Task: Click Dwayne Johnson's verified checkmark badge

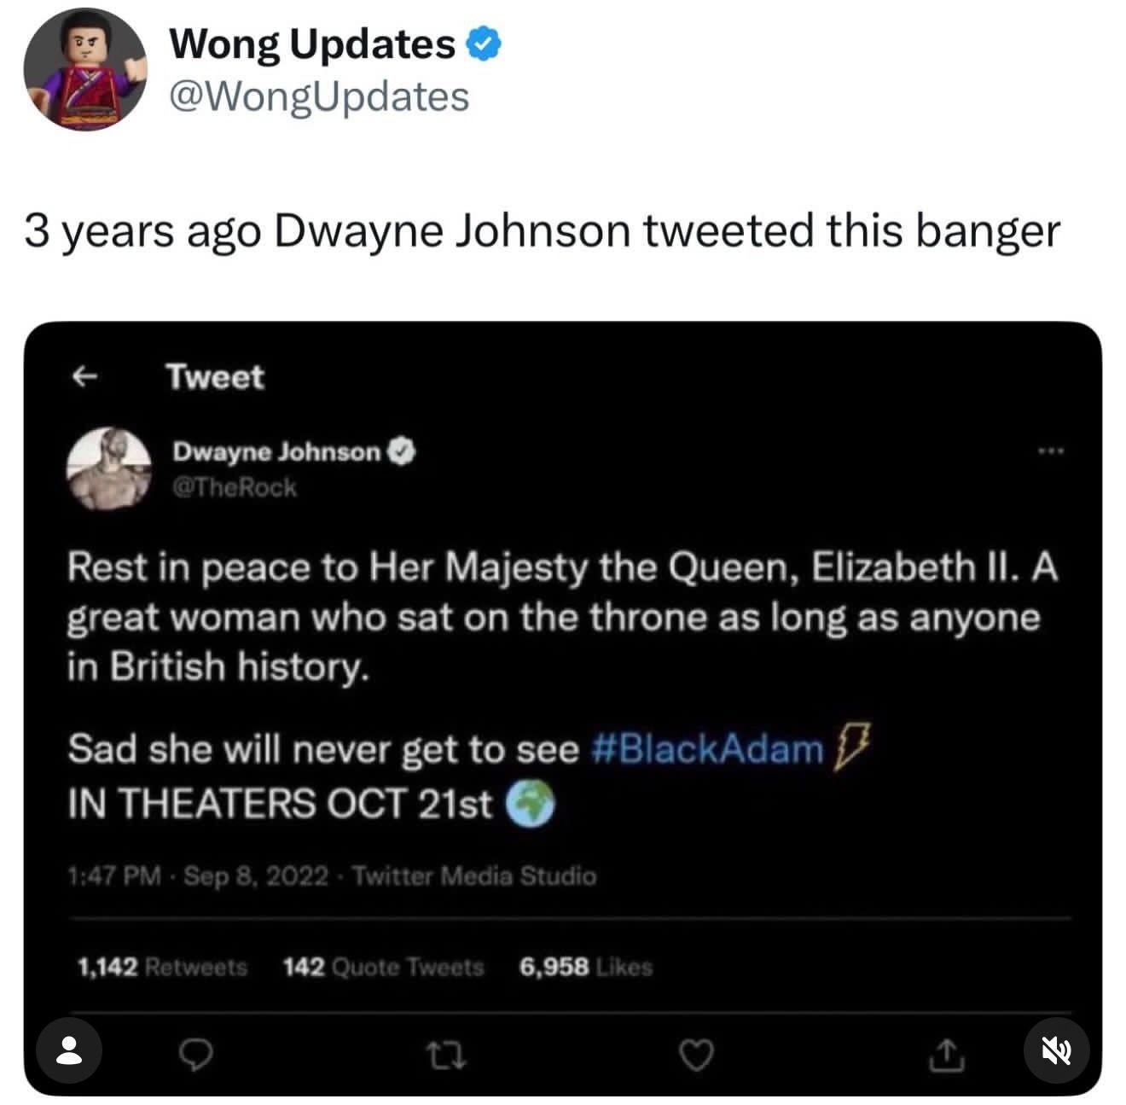Action: tap(402, 451)
